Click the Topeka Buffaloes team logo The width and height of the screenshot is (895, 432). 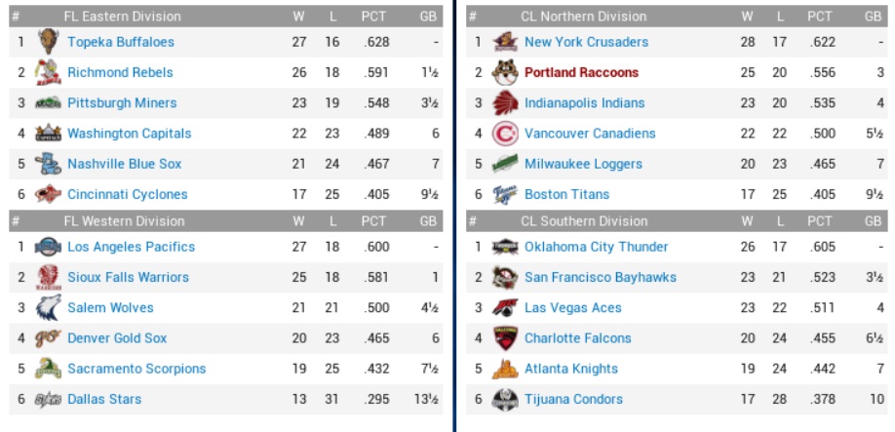[48, 42]
